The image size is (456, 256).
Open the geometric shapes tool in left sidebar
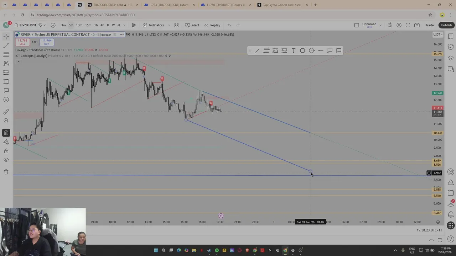click(x=6, y=81)
